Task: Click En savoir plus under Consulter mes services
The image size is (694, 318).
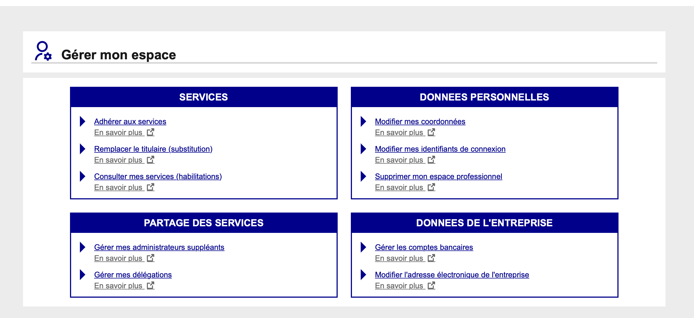Action: tap(118, 187)
